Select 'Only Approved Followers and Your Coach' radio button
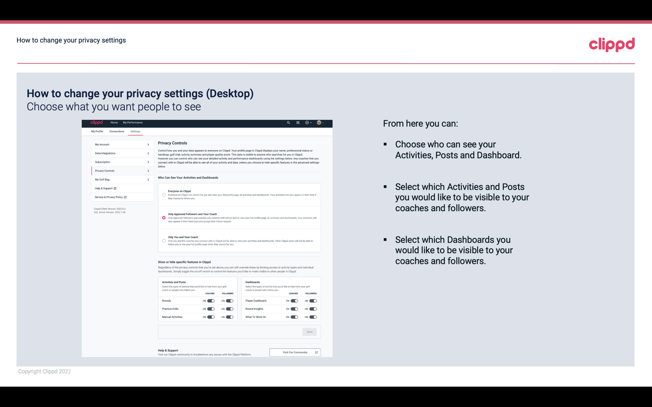This screenshot has height=407, width=652. [163, 218]
